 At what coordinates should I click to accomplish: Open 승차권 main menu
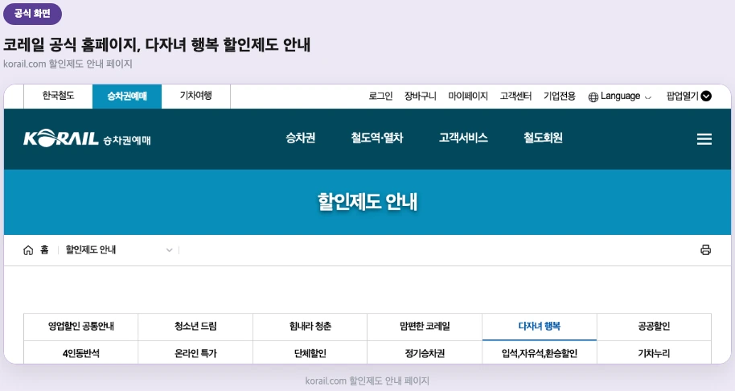point(301,138)
